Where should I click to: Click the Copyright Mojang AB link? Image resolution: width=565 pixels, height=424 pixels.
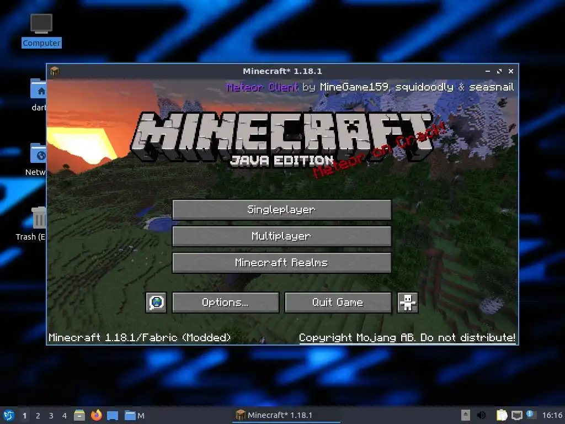click(x=407, y=338)
